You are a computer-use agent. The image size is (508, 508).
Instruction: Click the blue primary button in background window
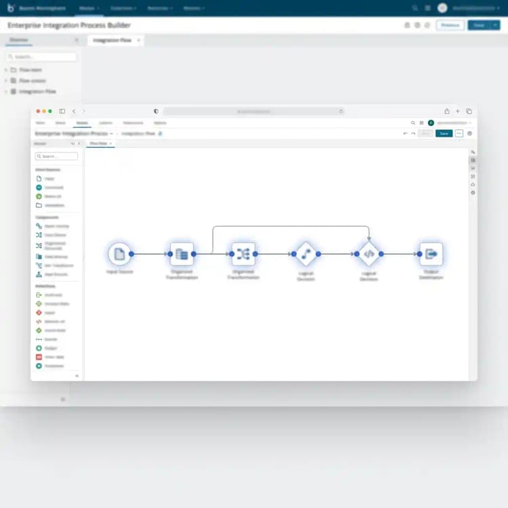click(x=479, y=25)
